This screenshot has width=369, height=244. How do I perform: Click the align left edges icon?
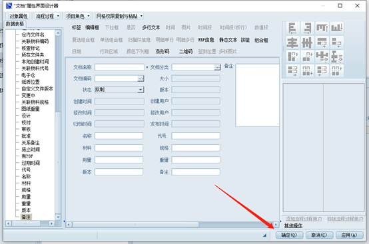pyautogui.click(x=292, y=28)
